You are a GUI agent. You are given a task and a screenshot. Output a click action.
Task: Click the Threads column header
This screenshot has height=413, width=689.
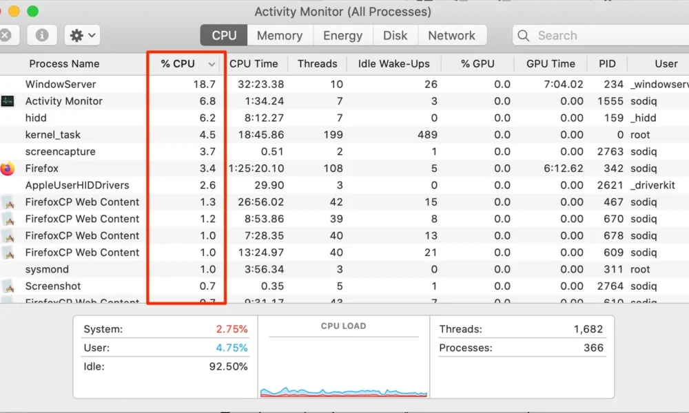click(x=317, y=63)
